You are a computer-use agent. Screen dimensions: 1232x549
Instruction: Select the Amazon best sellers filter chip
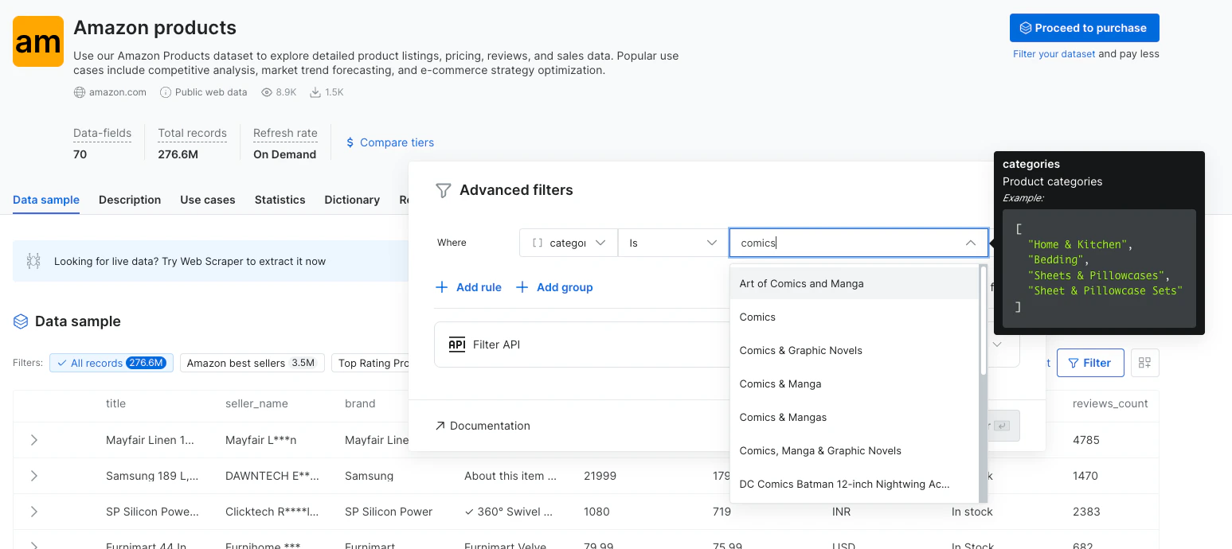point(252,363)
